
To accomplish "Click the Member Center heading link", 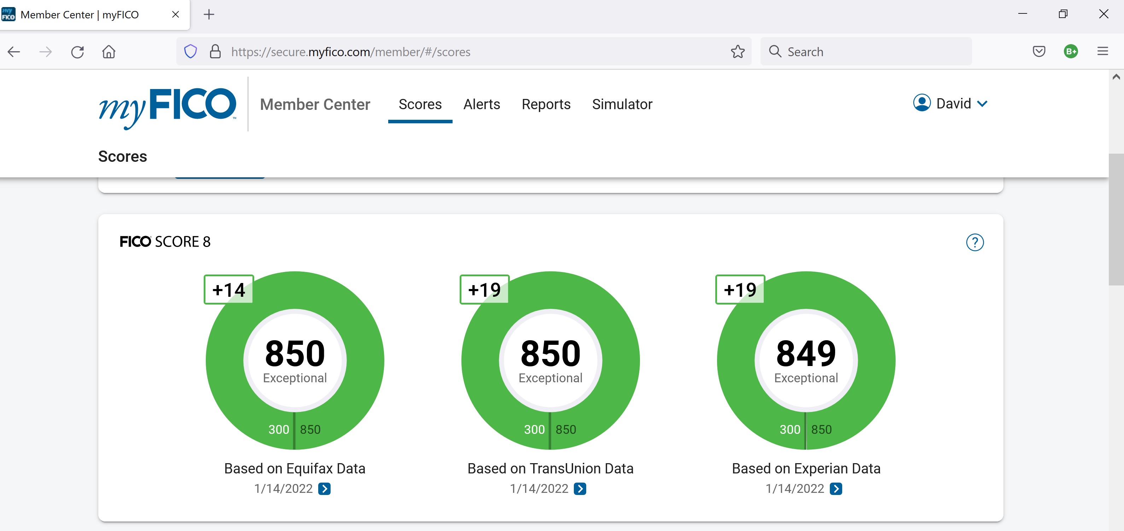I will (315, 105).
